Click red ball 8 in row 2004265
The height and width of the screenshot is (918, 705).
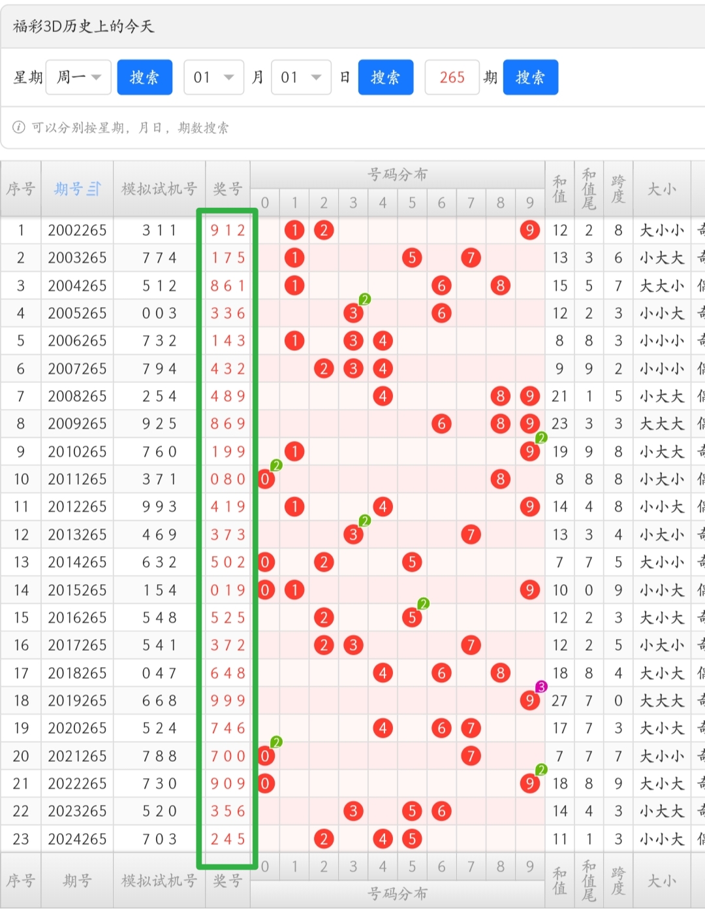click(500, 286)
